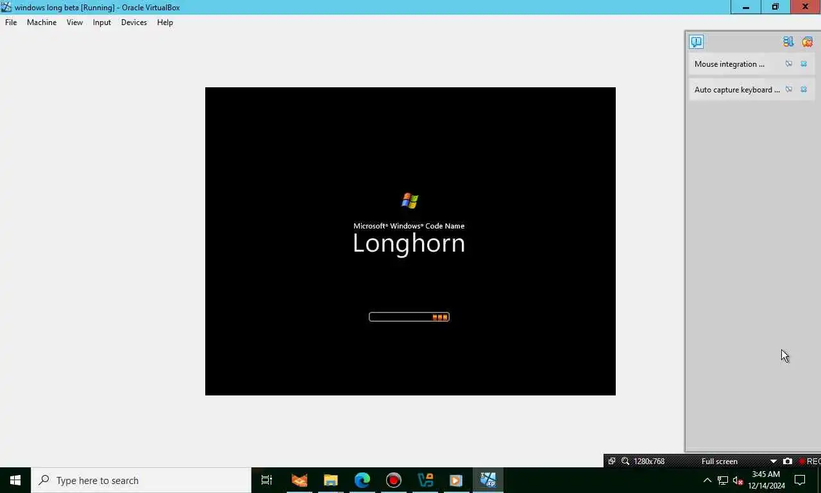Select the running VirtualBox VM taskbar icon
This screenshot has height=493, width=821.
coord(488,480)
